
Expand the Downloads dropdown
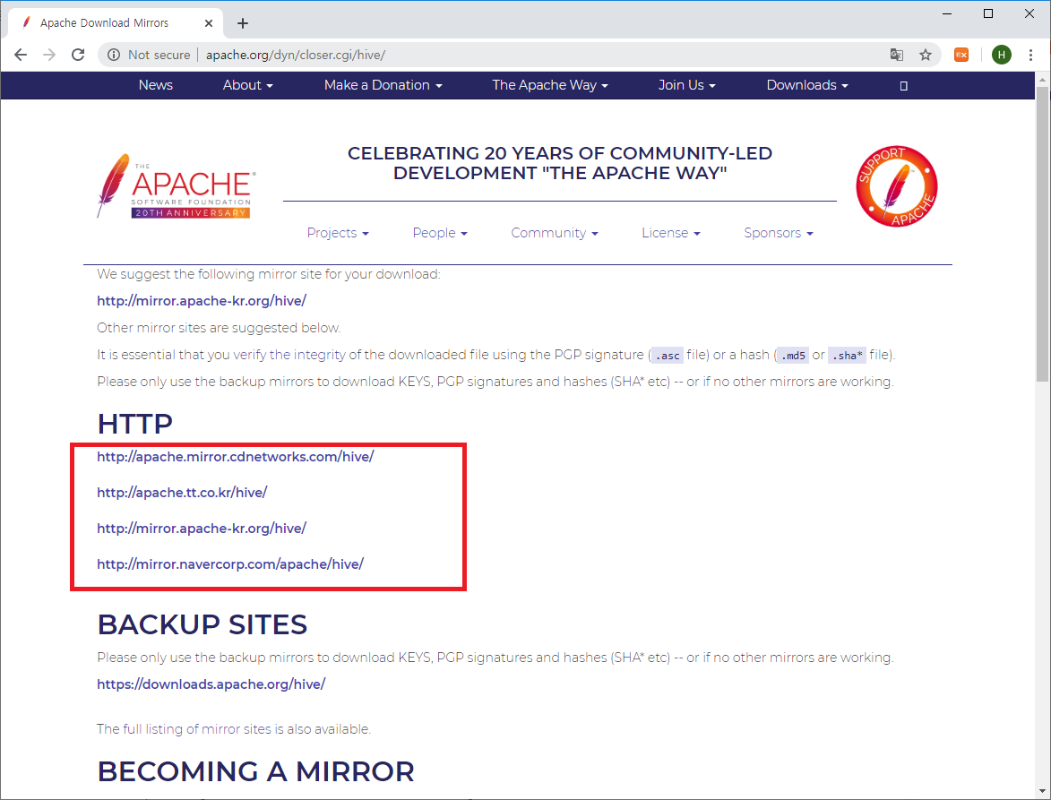[807, 85]
